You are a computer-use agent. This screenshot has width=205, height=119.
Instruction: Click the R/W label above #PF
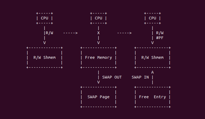[160, 33]
